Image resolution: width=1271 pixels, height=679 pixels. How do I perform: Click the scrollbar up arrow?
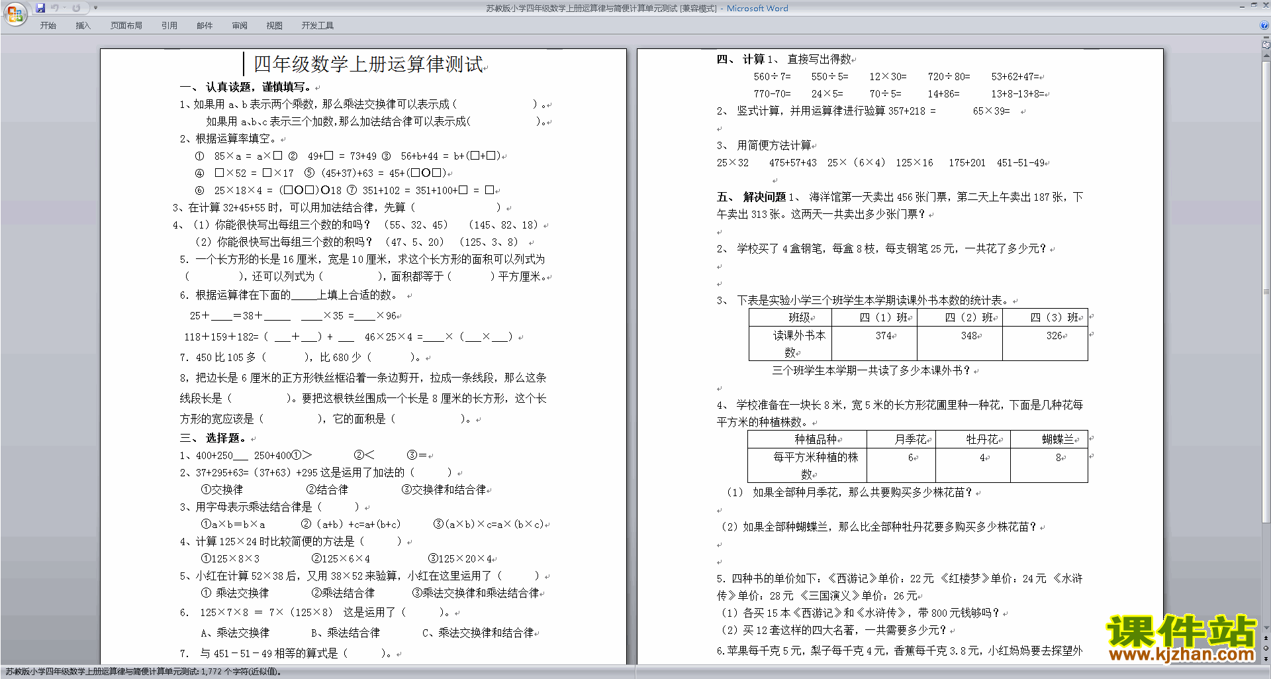(x=1266, y=56)
